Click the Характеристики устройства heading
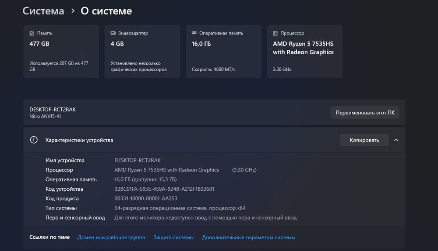This screenshot has height=251, width=438. click(x=79, y=140)
